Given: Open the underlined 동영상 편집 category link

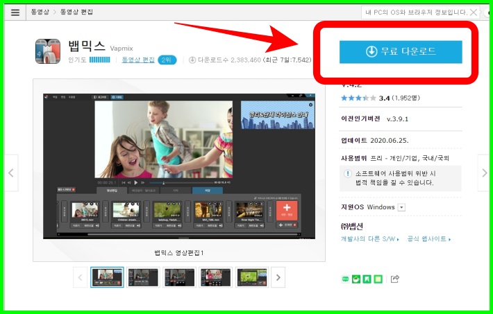Looking at the screenshot, I should pos(138,60).
